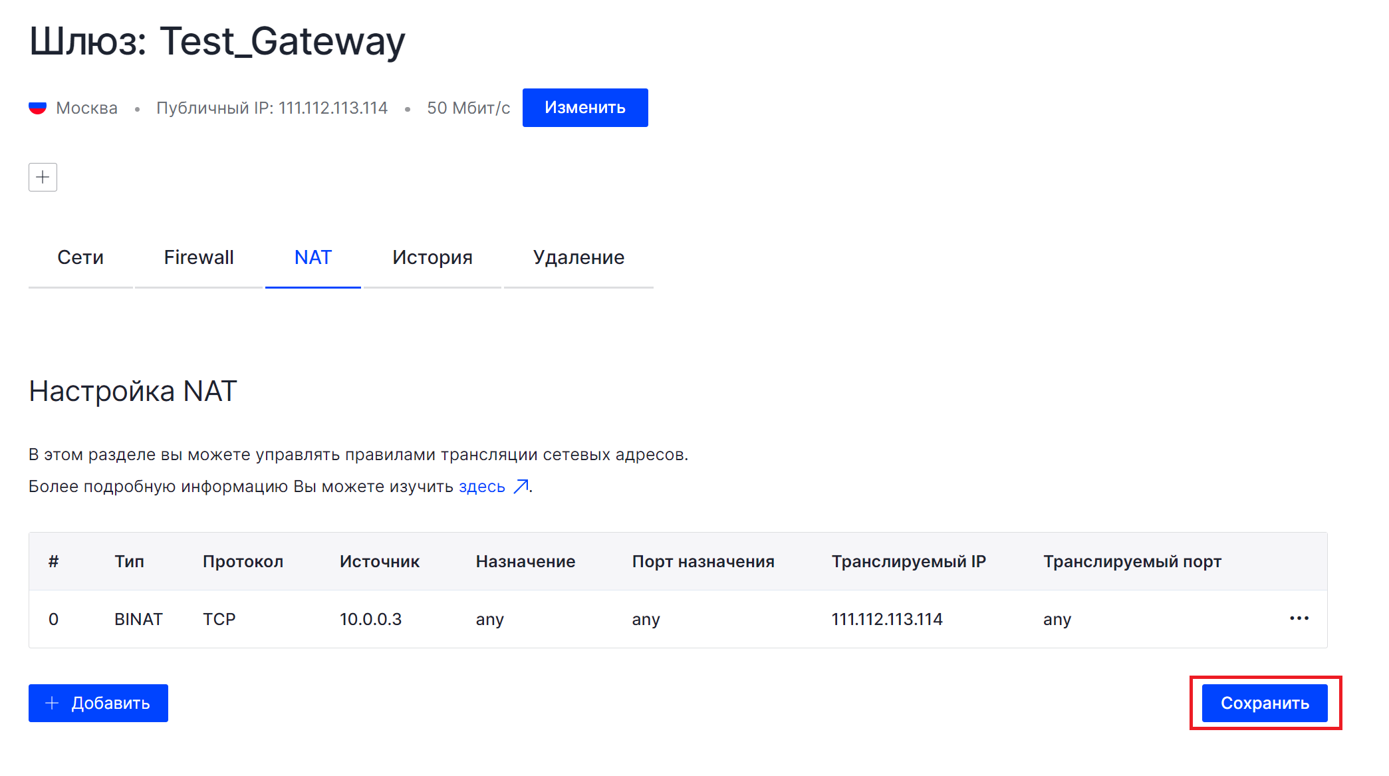The image size is (1389, 776).
Task: Switch to the Сети tab
Action: (x=80, y=257)
